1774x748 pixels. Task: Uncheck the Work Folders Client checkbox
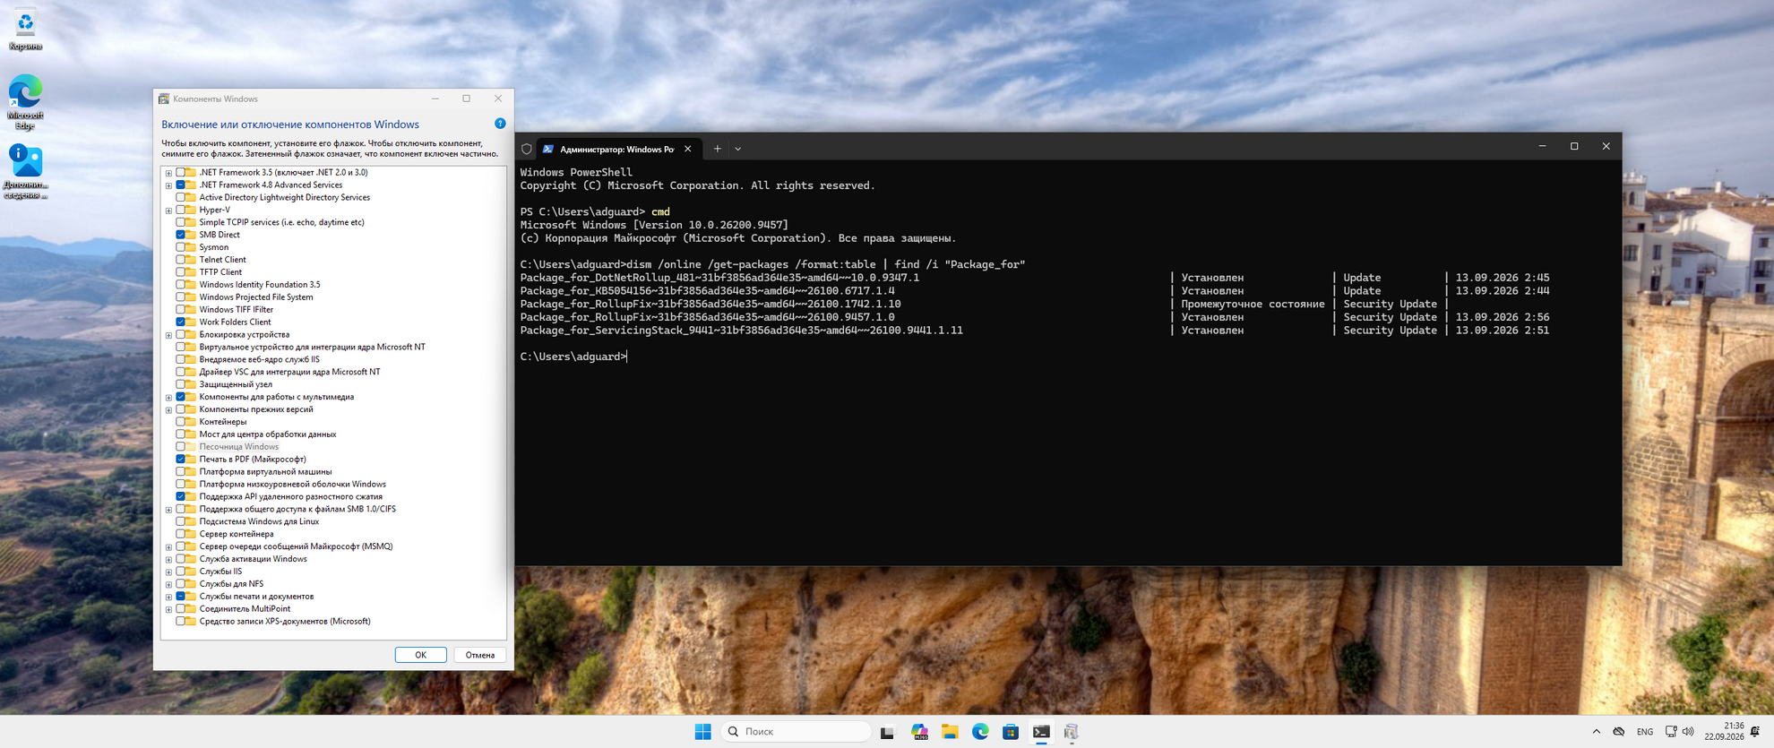(180, 322)
